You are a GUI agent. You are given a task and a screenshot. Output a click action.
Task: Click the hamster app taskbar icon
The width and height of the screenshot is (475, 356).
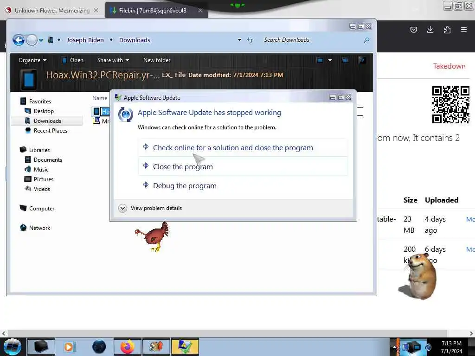(156, 347)
